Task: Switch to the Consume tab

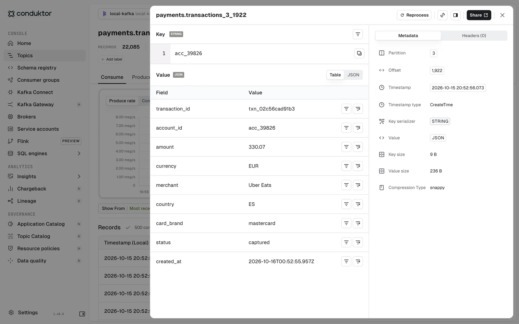Action: (x=112, y=77)
